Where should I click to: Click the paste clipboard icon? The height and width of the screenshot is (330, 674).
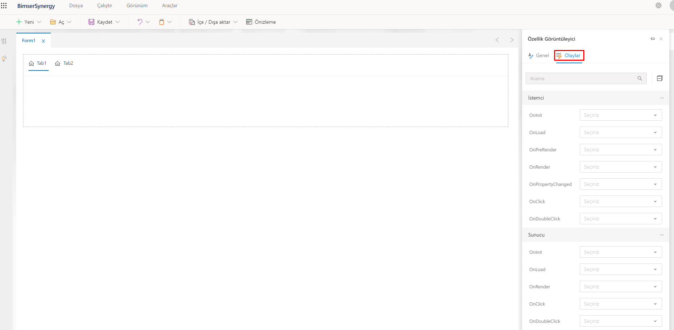pyautogui.click(x=162, y=22)
